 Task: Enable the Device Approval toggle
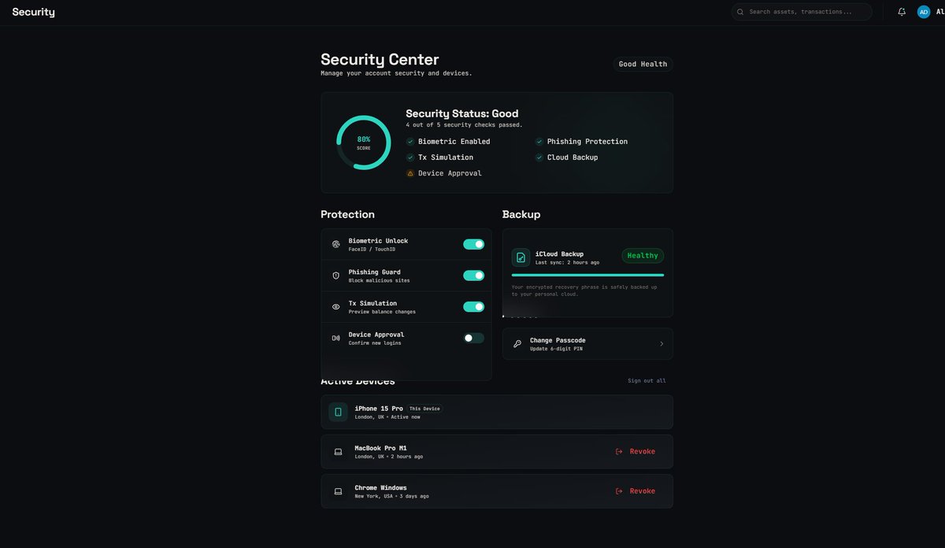473,338
